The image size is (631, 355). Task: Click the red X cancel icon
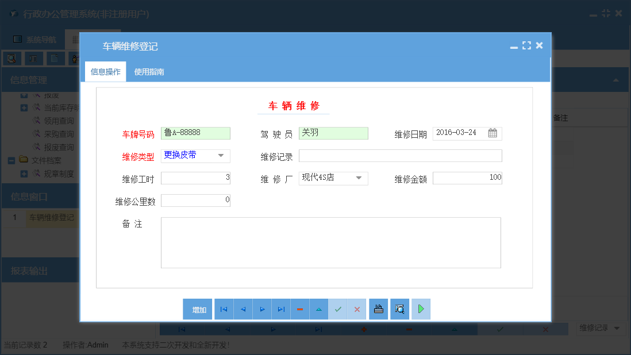tap(357, 309)
